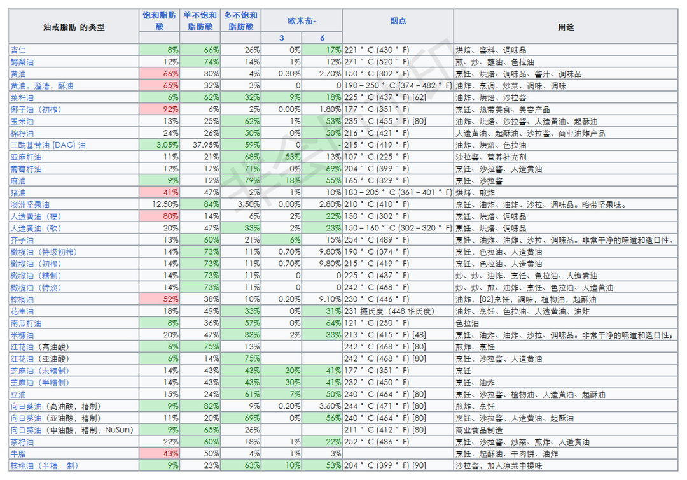The height and width of the screenshot is (480, 687).
Task: Open 向日葵油 link in 亚油酸，精制 row
Action: (26, 418)
